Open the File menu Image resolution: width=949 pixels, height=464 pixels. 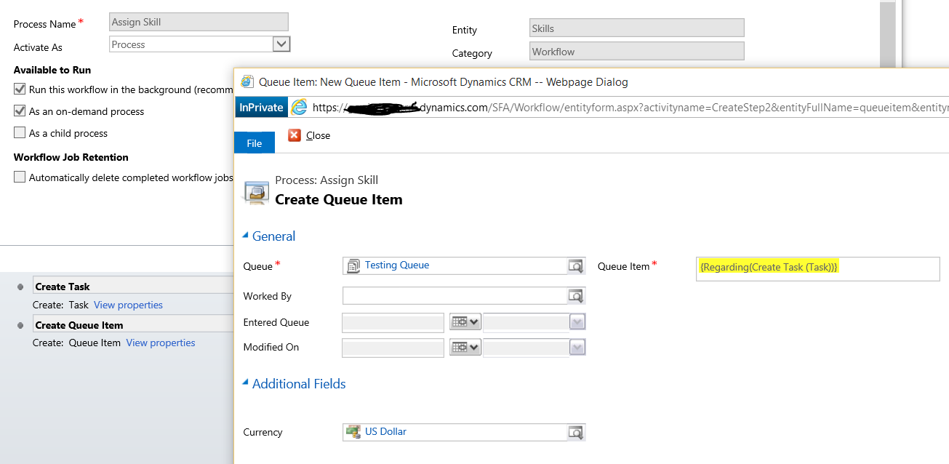[254, 143]
